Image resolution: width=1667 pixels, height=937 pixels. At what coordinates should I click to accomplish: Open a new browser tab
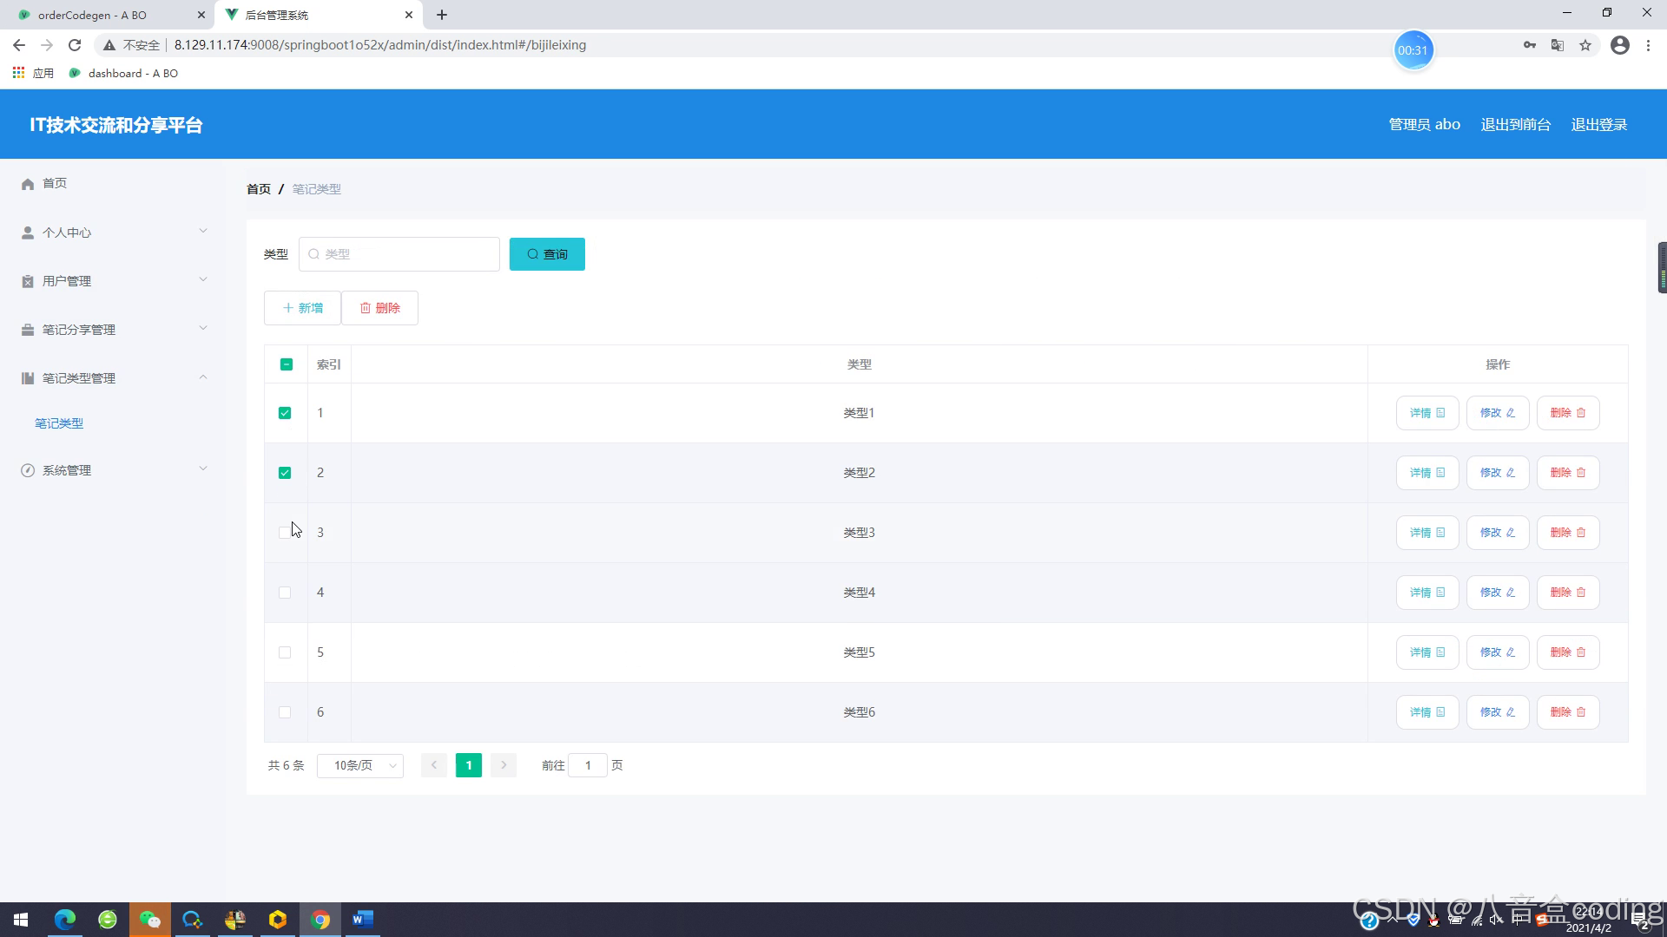click(442, 15)
